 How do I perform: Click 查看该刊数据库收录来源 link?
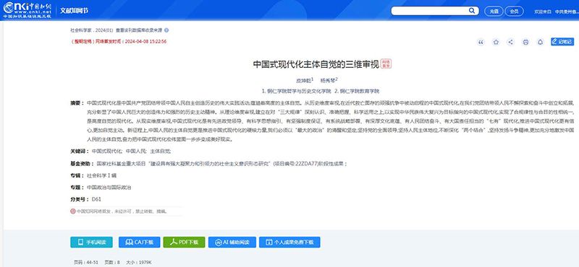(x=139, y=30)
